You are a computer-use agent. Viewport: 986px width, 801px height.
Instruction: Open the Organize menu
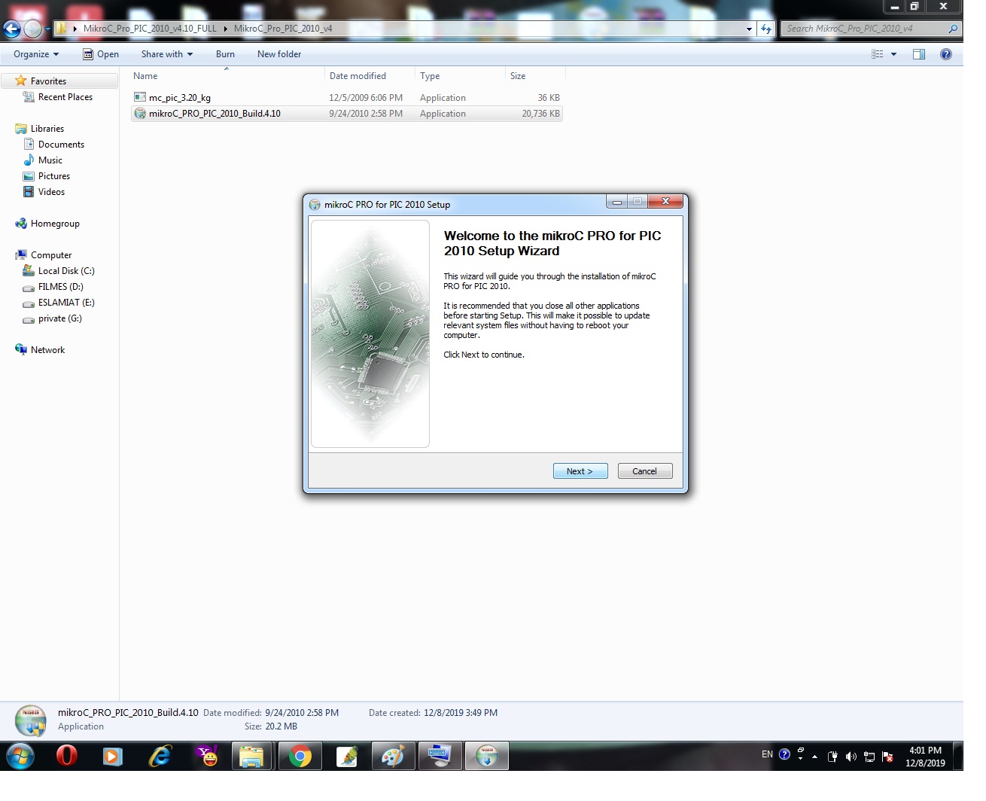pyautogui.click(x=35, y=54)
